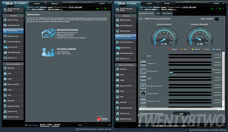This screenshot has height=132, width=228.
Task: Open Quick Internet Setup in left window
Action: click(x=13, y=10)
